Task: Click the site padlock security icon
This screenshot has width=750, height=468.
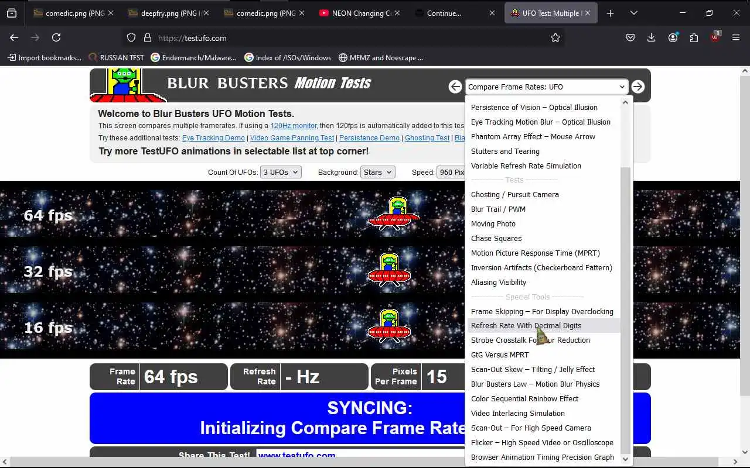Action: (x=146, y=37)
